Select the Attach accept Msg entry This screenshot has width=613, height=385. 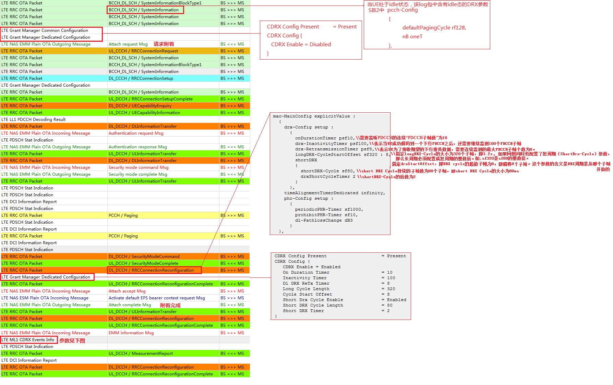tap(127, 291)
